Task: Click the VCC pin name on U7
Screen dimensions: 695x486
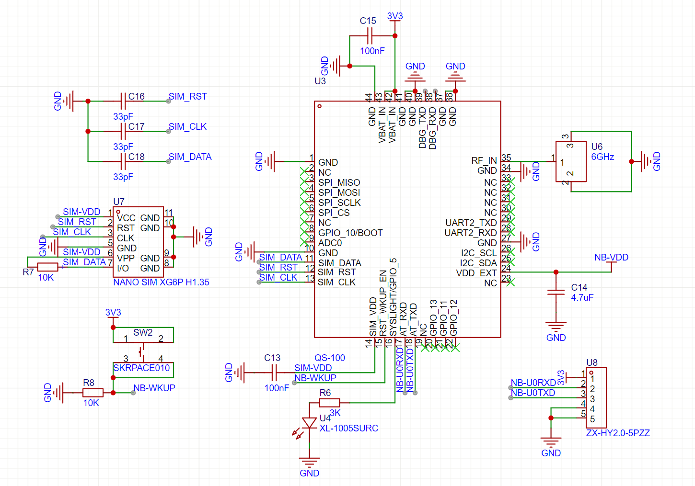Action: (x=126, y=218)
